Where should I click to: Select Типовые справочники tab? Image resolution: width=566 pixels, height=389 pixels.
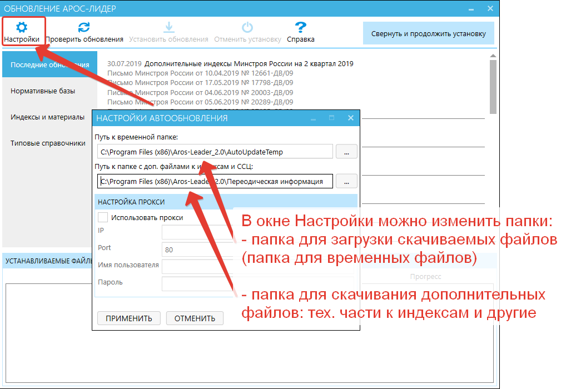coord(48,143)
